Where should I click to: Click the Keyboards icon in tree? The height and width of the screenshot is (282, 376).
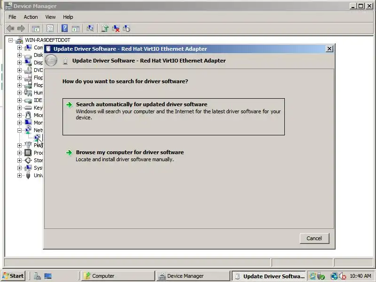point(28,108)
